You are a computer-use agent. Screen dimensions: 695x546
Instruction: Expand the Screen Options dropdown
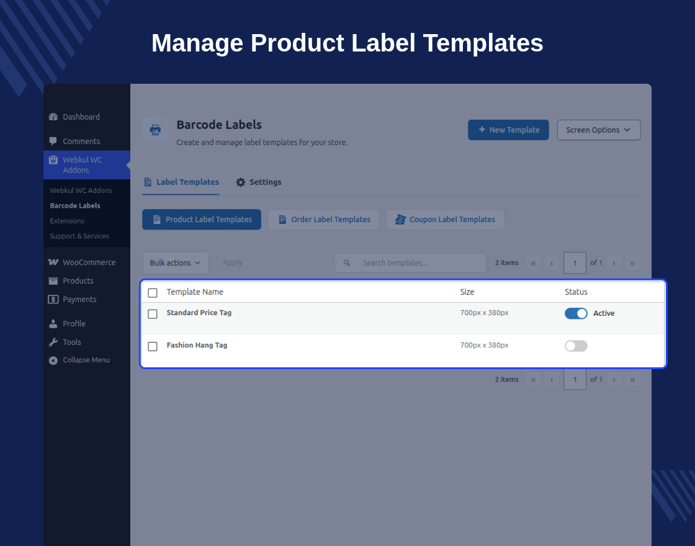click(599, 130)
